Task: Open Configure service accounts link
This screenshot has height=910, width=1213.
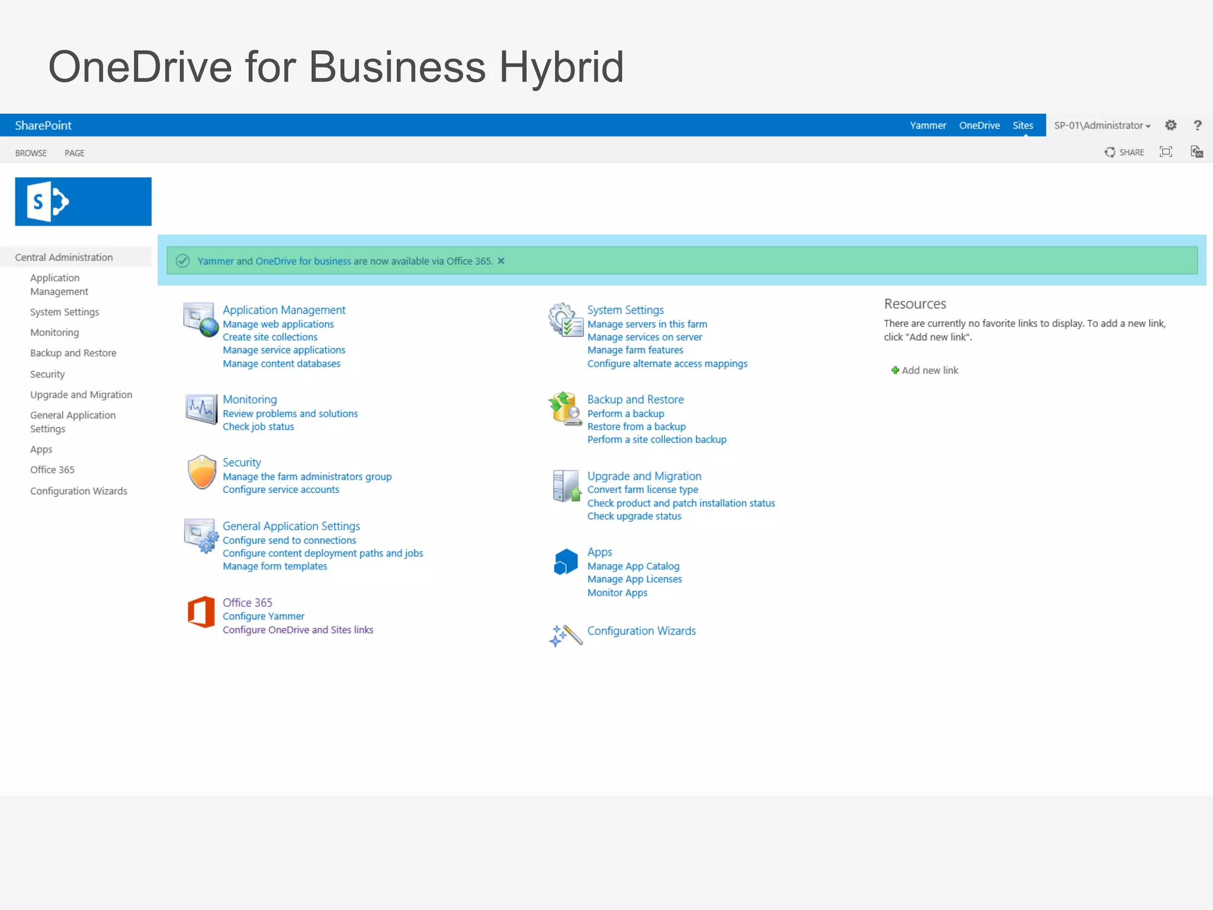Action: [281, 489]
